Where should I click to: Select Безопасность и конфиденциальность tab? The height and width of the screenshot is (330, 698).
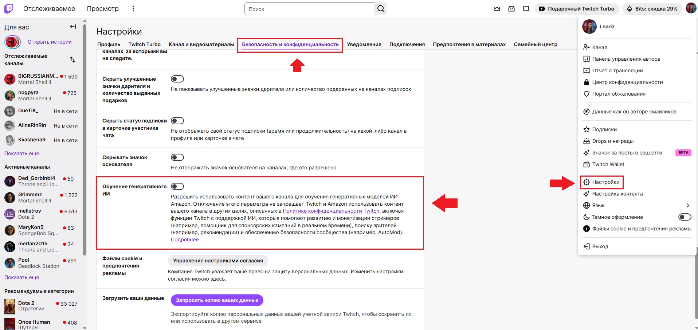290,44
